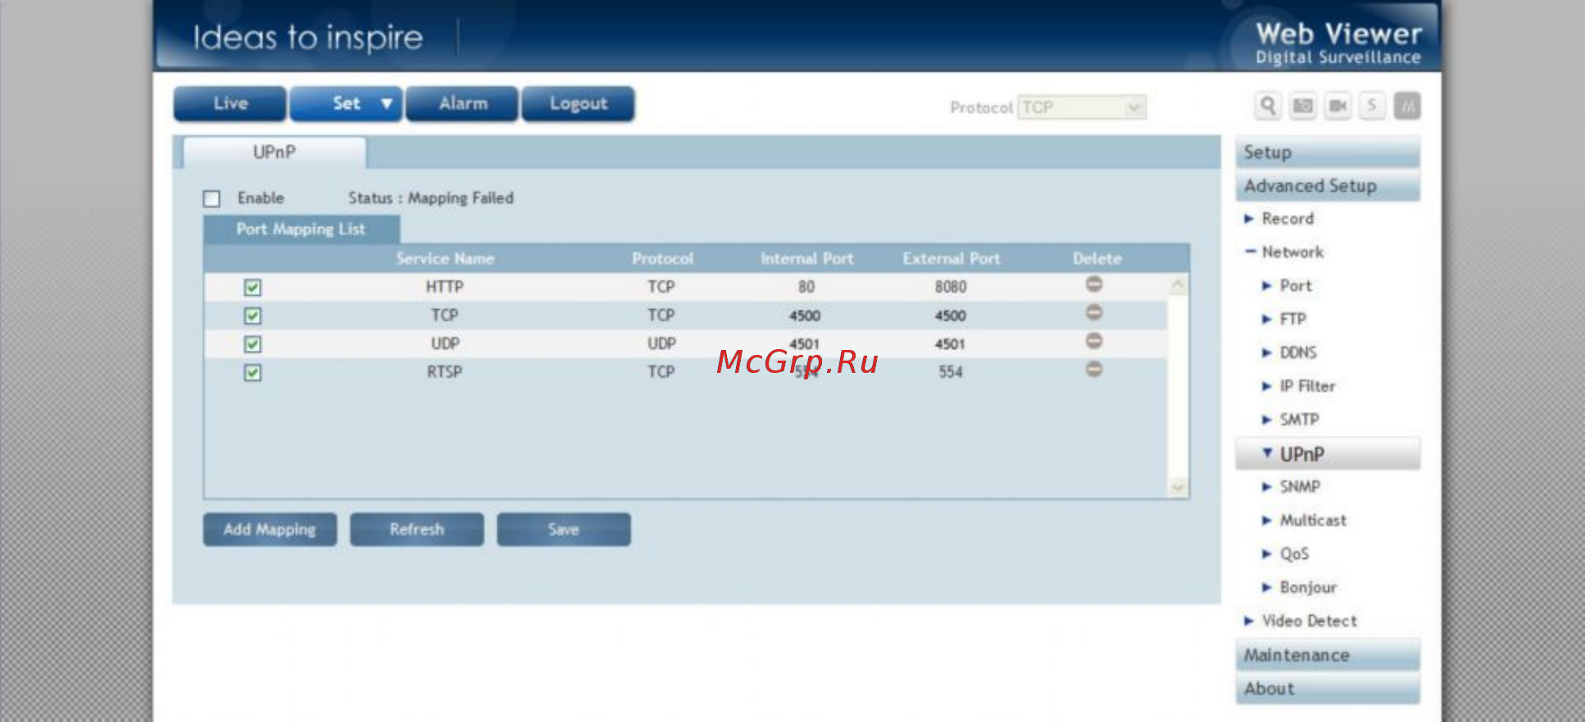Click the Add Mapping button
Screen dimensions: 1585x722
(x=270, y=529)
